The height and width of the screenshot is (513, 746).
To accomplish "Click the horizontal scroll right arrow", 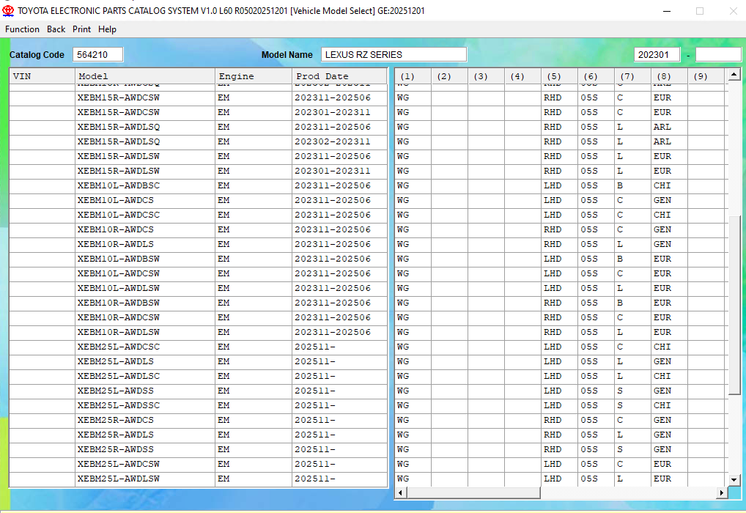I will tap(722, 493).
